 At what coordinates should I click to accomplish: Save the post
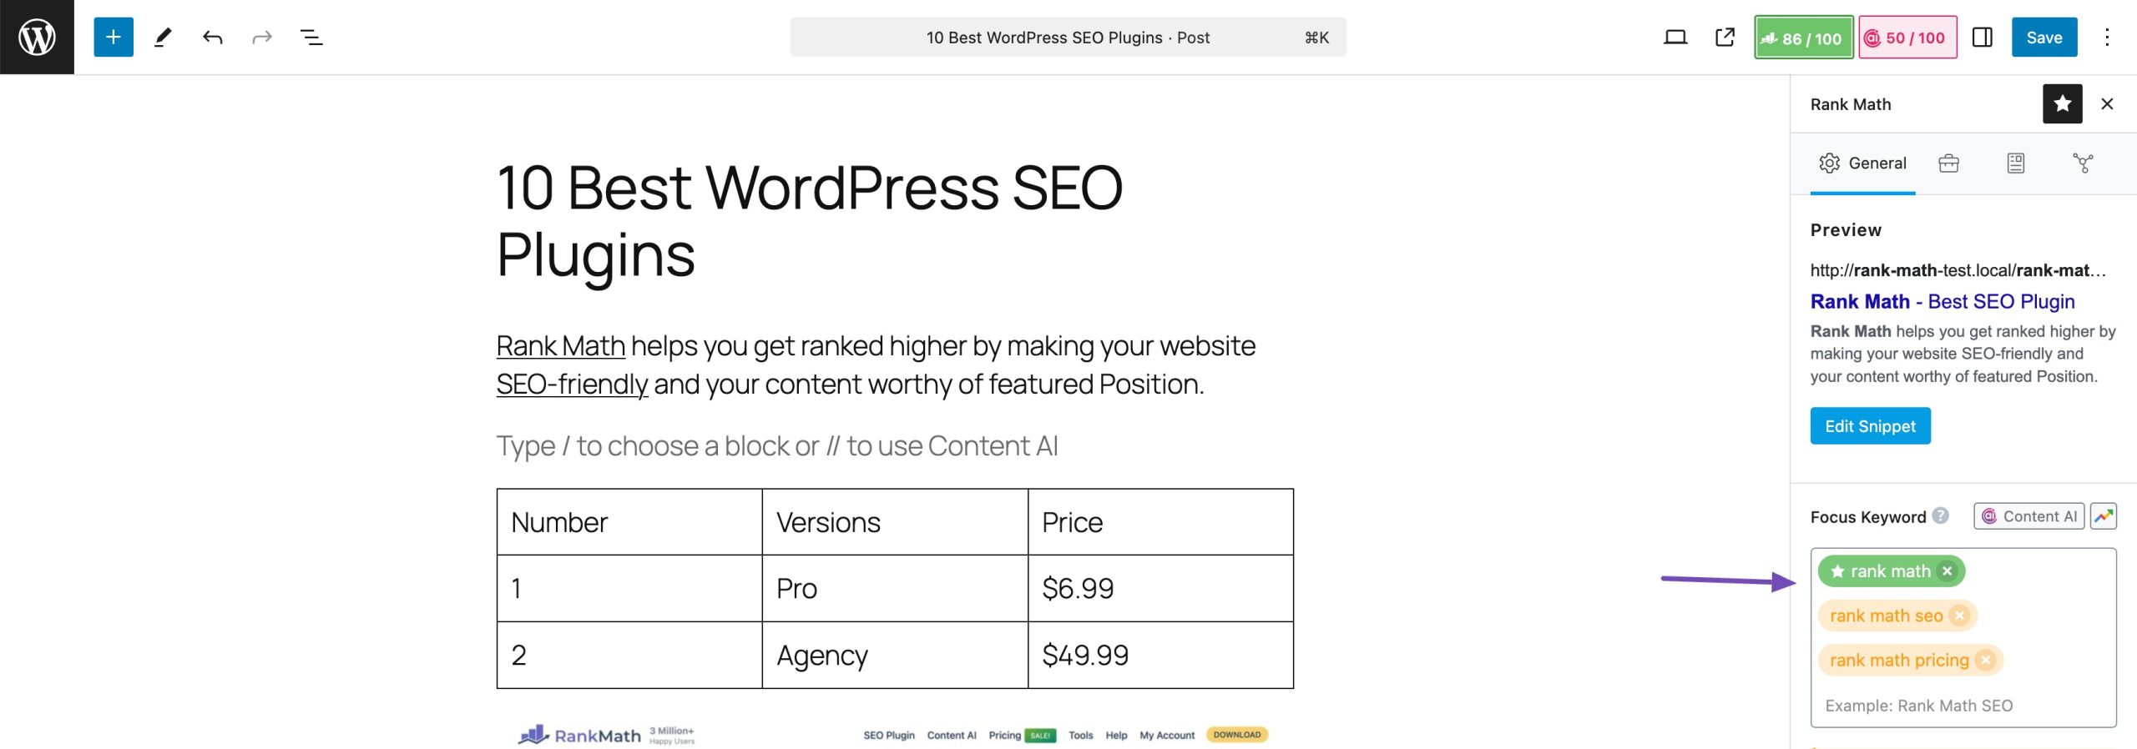[x=2044, y=37]
